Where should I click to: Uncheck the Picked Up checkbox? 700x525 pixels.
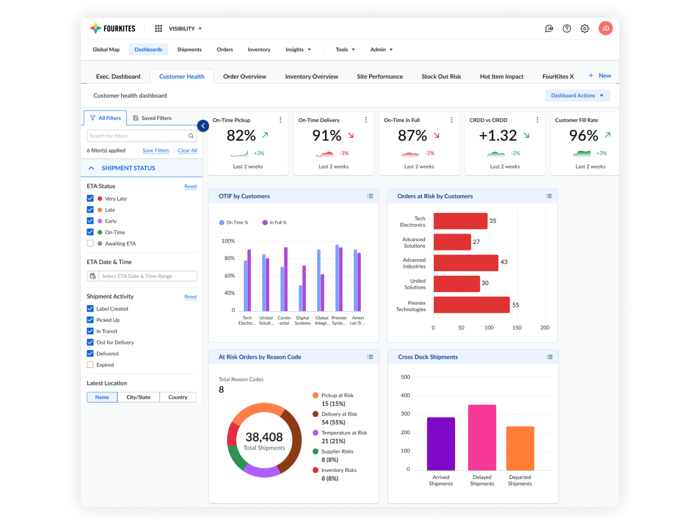[90, 320]
